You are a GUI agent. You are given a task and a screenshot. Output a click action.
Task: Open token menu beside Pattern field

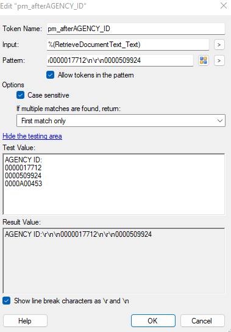tap(219, 60)
